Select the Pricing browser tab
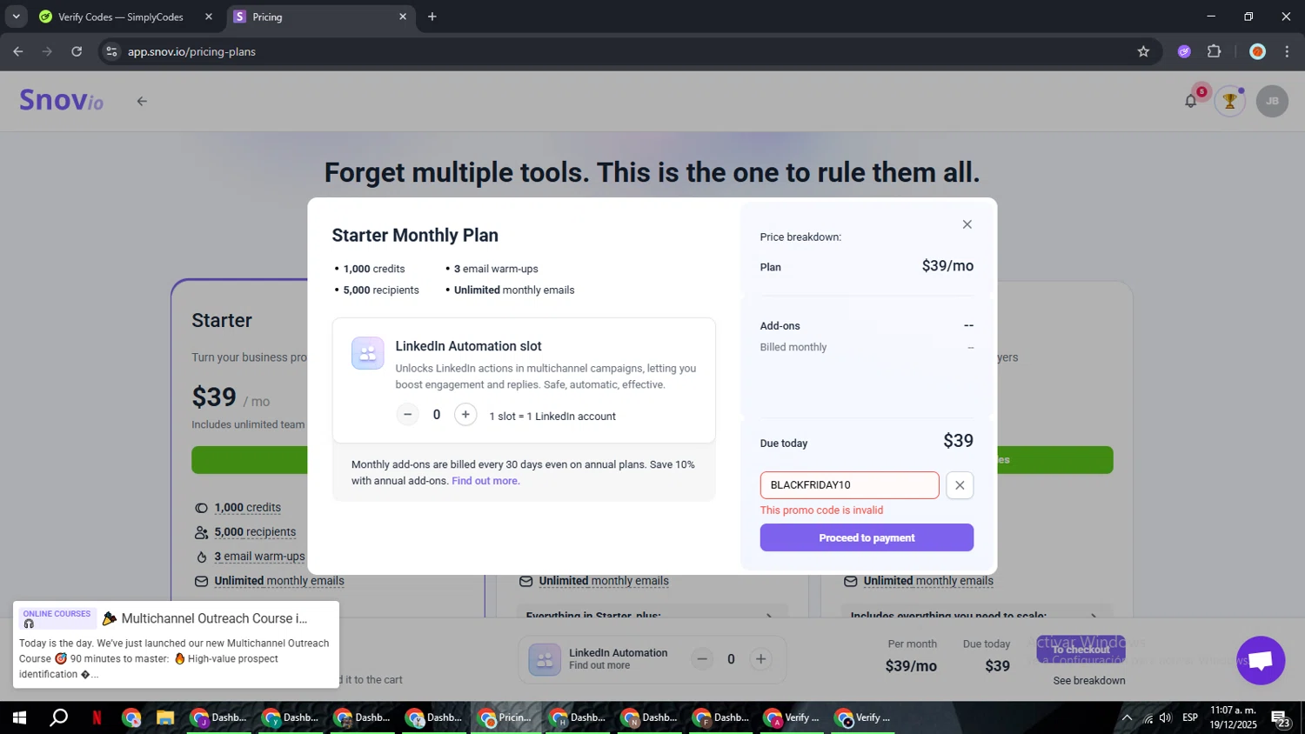 coord(319,17)
